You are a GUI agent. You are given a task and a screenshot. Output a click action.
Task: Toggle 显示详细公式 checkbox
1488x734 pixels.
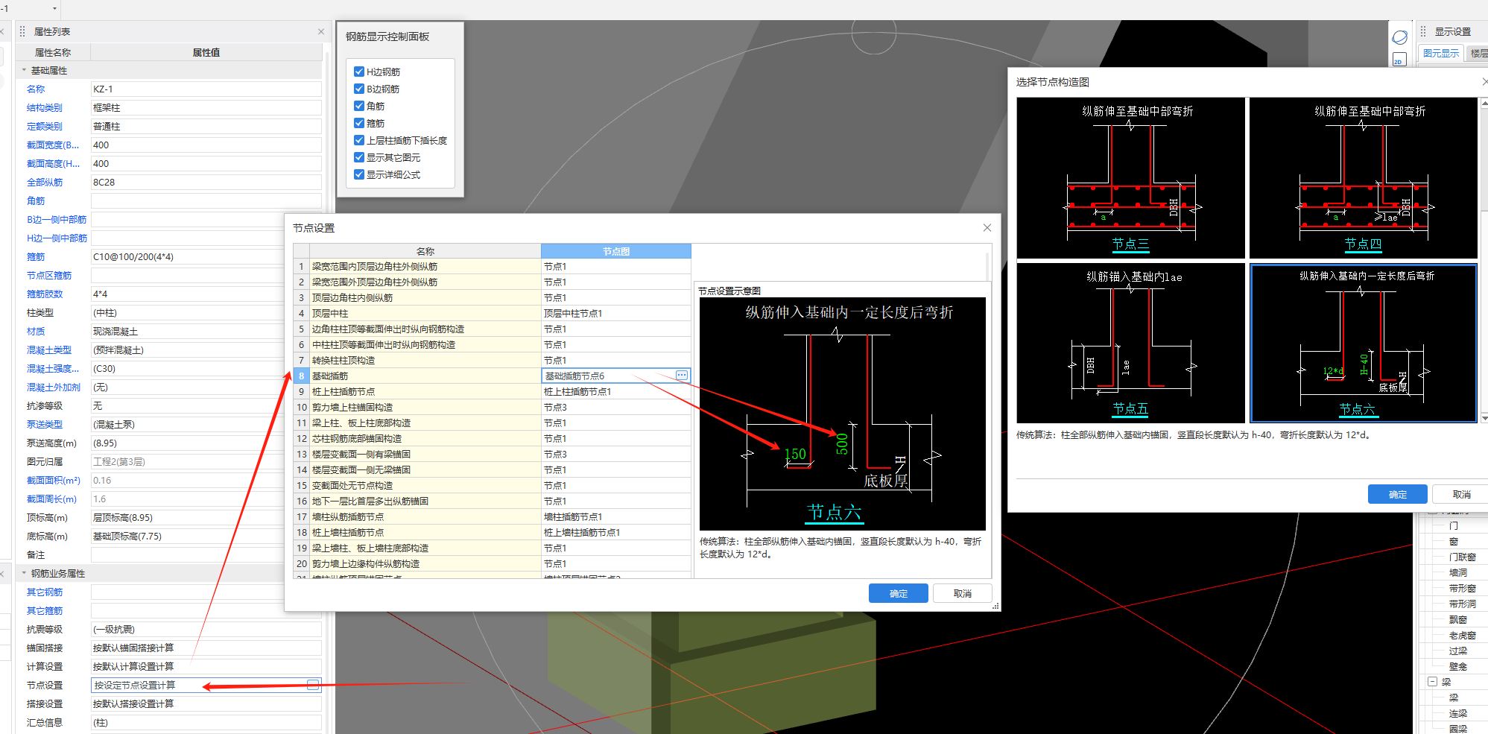tap(359, 174)
